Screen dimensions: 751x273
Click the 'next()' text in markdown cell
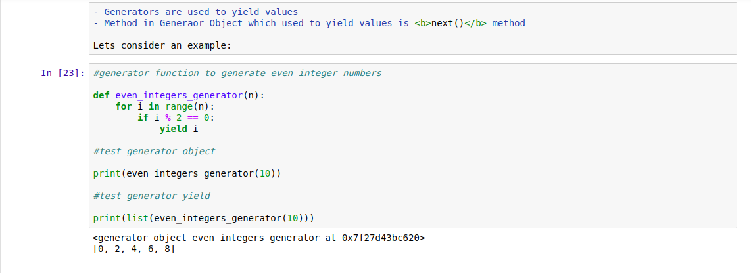pos(448,23)
